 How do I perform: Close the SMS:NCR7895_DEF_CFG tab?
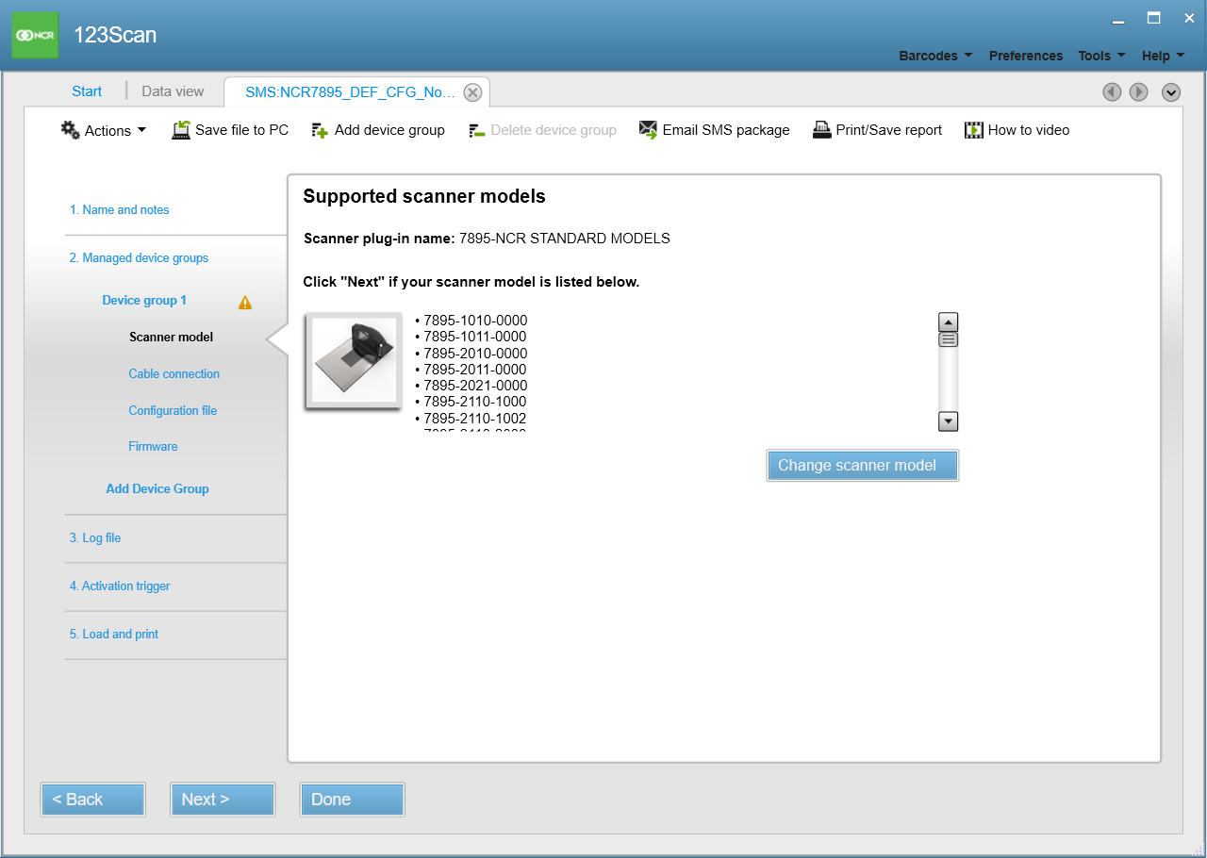[x=473, y=92]
